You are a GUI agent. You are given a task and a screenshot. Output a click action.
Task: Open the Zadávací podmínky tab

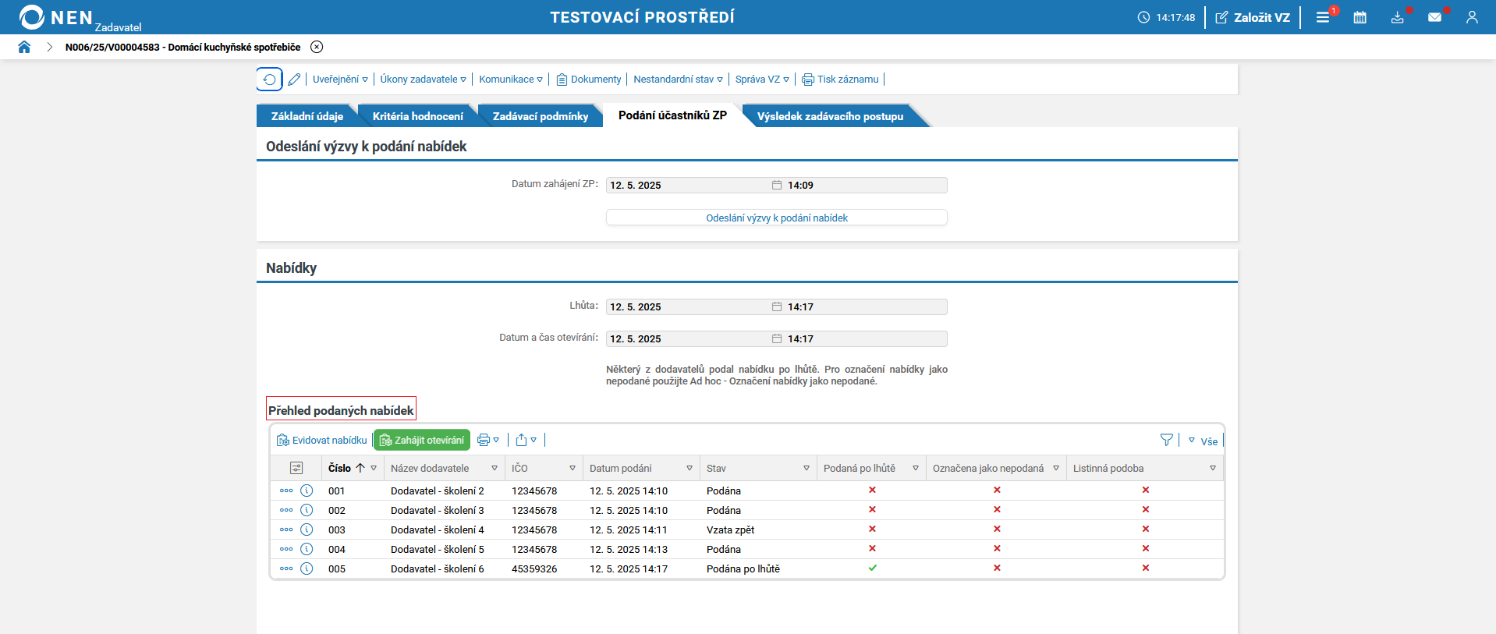(x=540, y=116)
